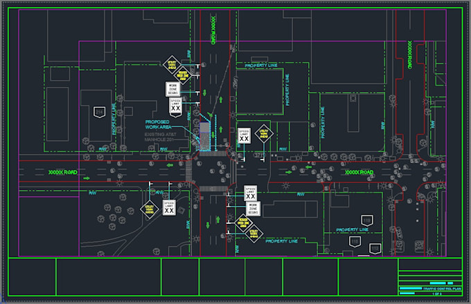
Task: Select green arrow beside west XXXXX ROAD label
Action: click(x=87, y=178)
